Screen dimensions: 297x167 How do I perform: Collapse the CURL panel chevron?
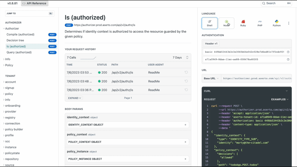[287, 91]
